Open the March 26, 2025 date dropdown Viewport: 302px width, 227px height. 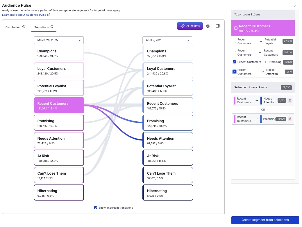[x=59, y=40]
